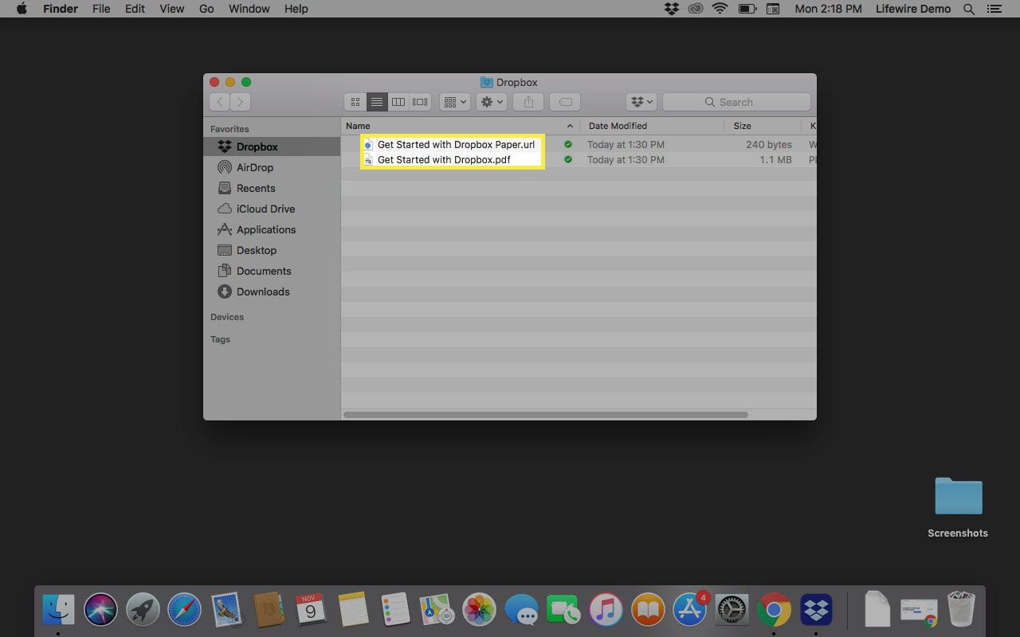This screenshot has width=1020, height=637.
Task: Click the Finder Search field
Action: pyautogui.click(x=736, y=102)
